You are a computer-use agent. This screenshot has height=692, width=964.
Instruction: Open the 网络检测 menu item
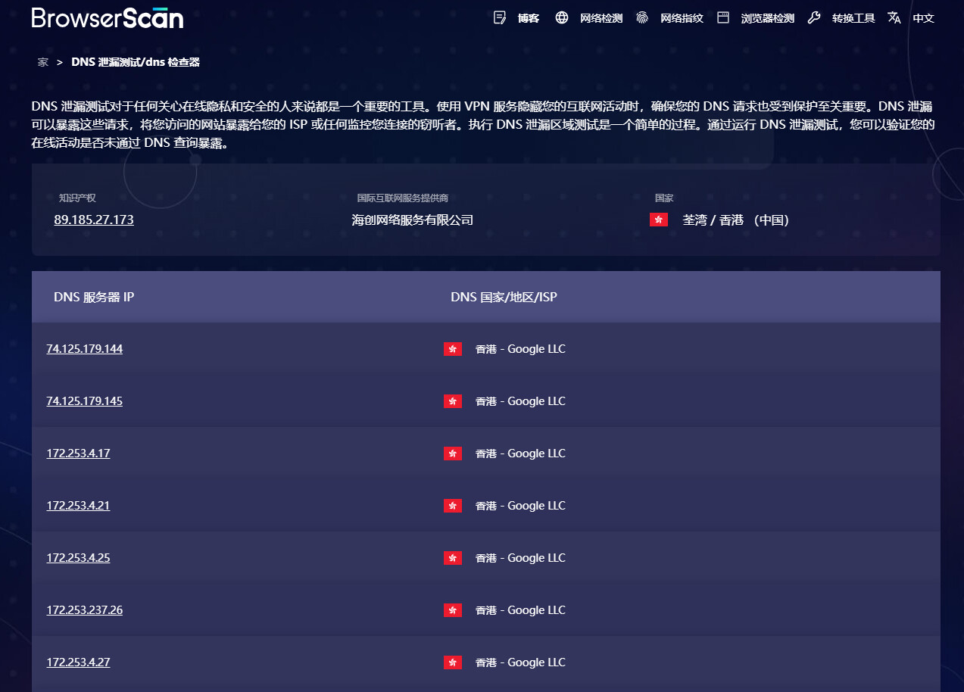tap(601, 18)
